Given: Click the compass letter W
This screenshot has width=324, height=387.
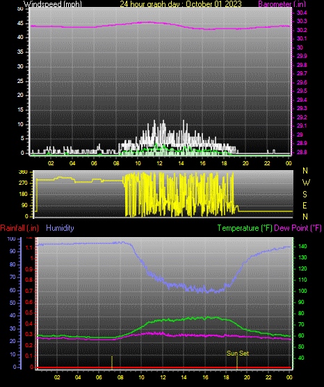Looking at the screenshot, I should click(306, 183).
